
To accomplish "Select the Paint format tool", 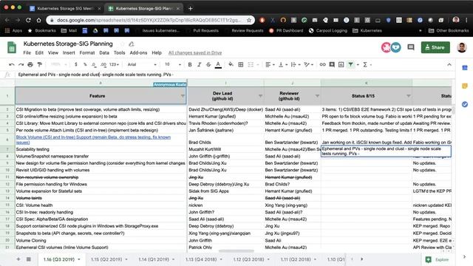I will tap(39, 64).
